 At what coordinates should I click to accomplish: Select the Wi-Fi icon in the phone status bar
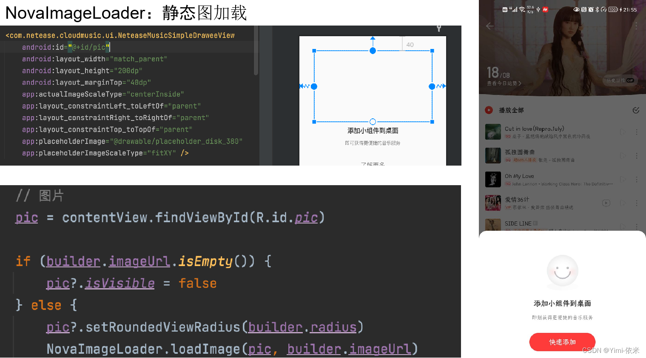[x=522, y=9]
